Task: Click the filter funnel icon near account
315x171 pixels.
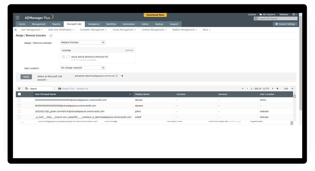Action: 122,76
